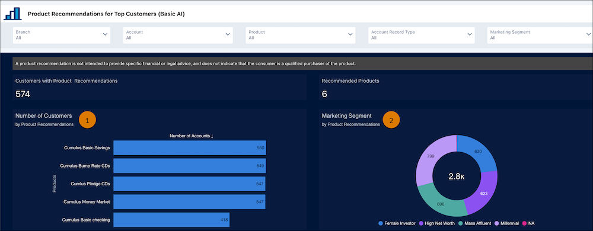Select the Cumulus Basic checking bar
This screenshot has width=593, height=231.
[x=171, y=220]
